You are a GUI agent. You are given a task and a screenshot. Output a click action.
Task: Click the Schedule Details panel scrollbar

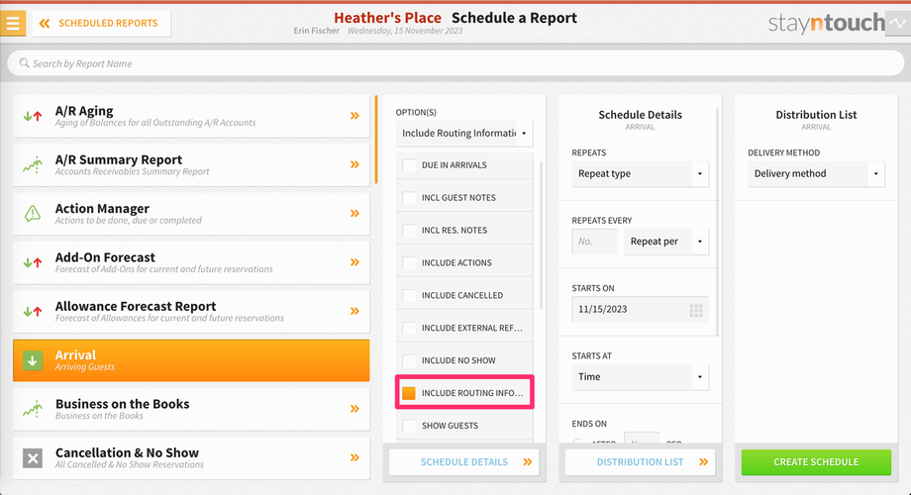pos(718,222)
